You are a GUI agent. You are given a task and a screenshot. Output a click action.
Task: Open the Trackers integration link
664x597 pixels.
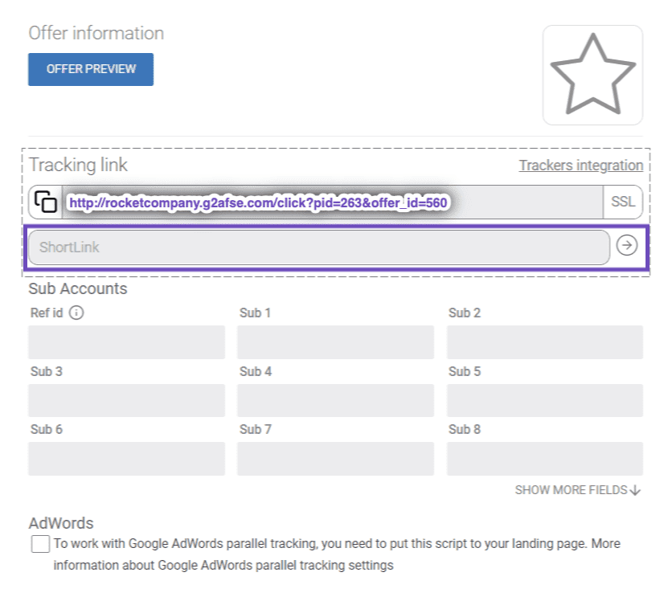580,166
